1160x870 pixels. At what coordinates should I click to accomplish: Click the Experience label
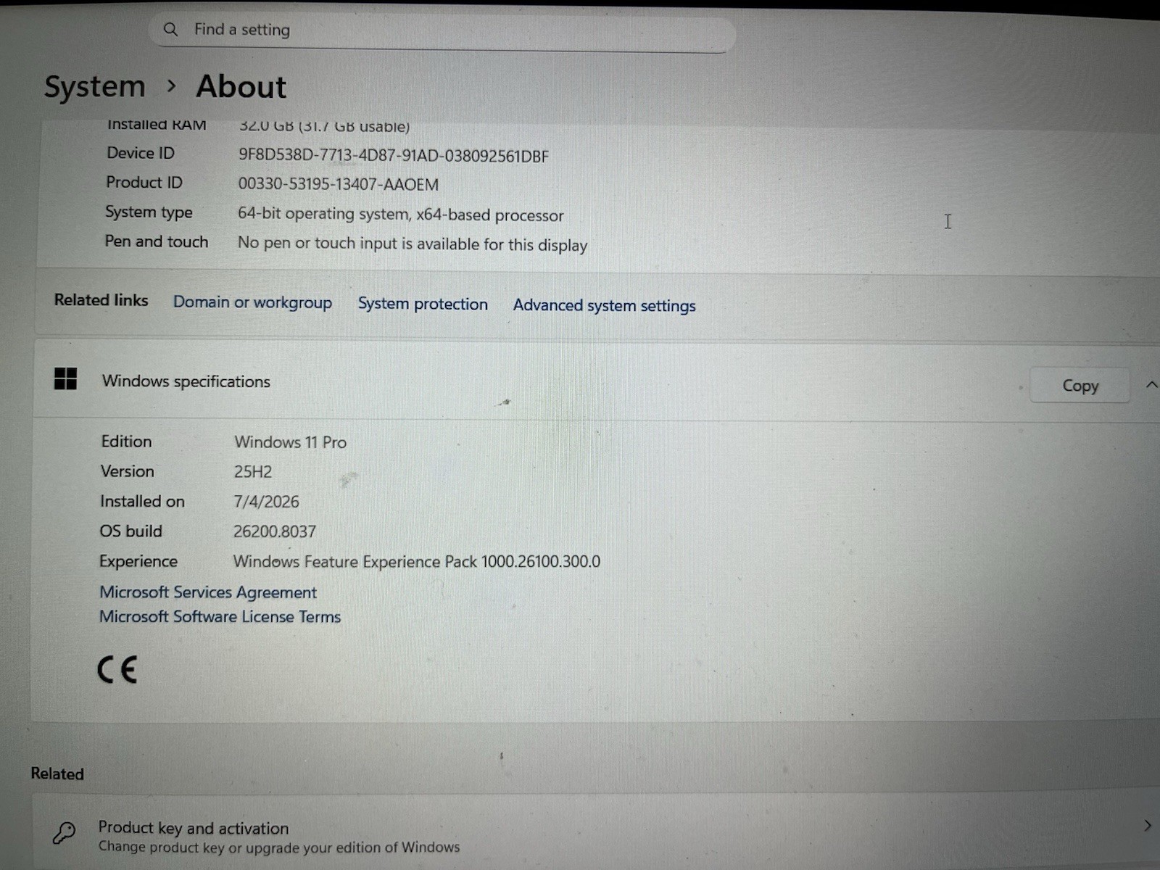[x=138, y=561]
